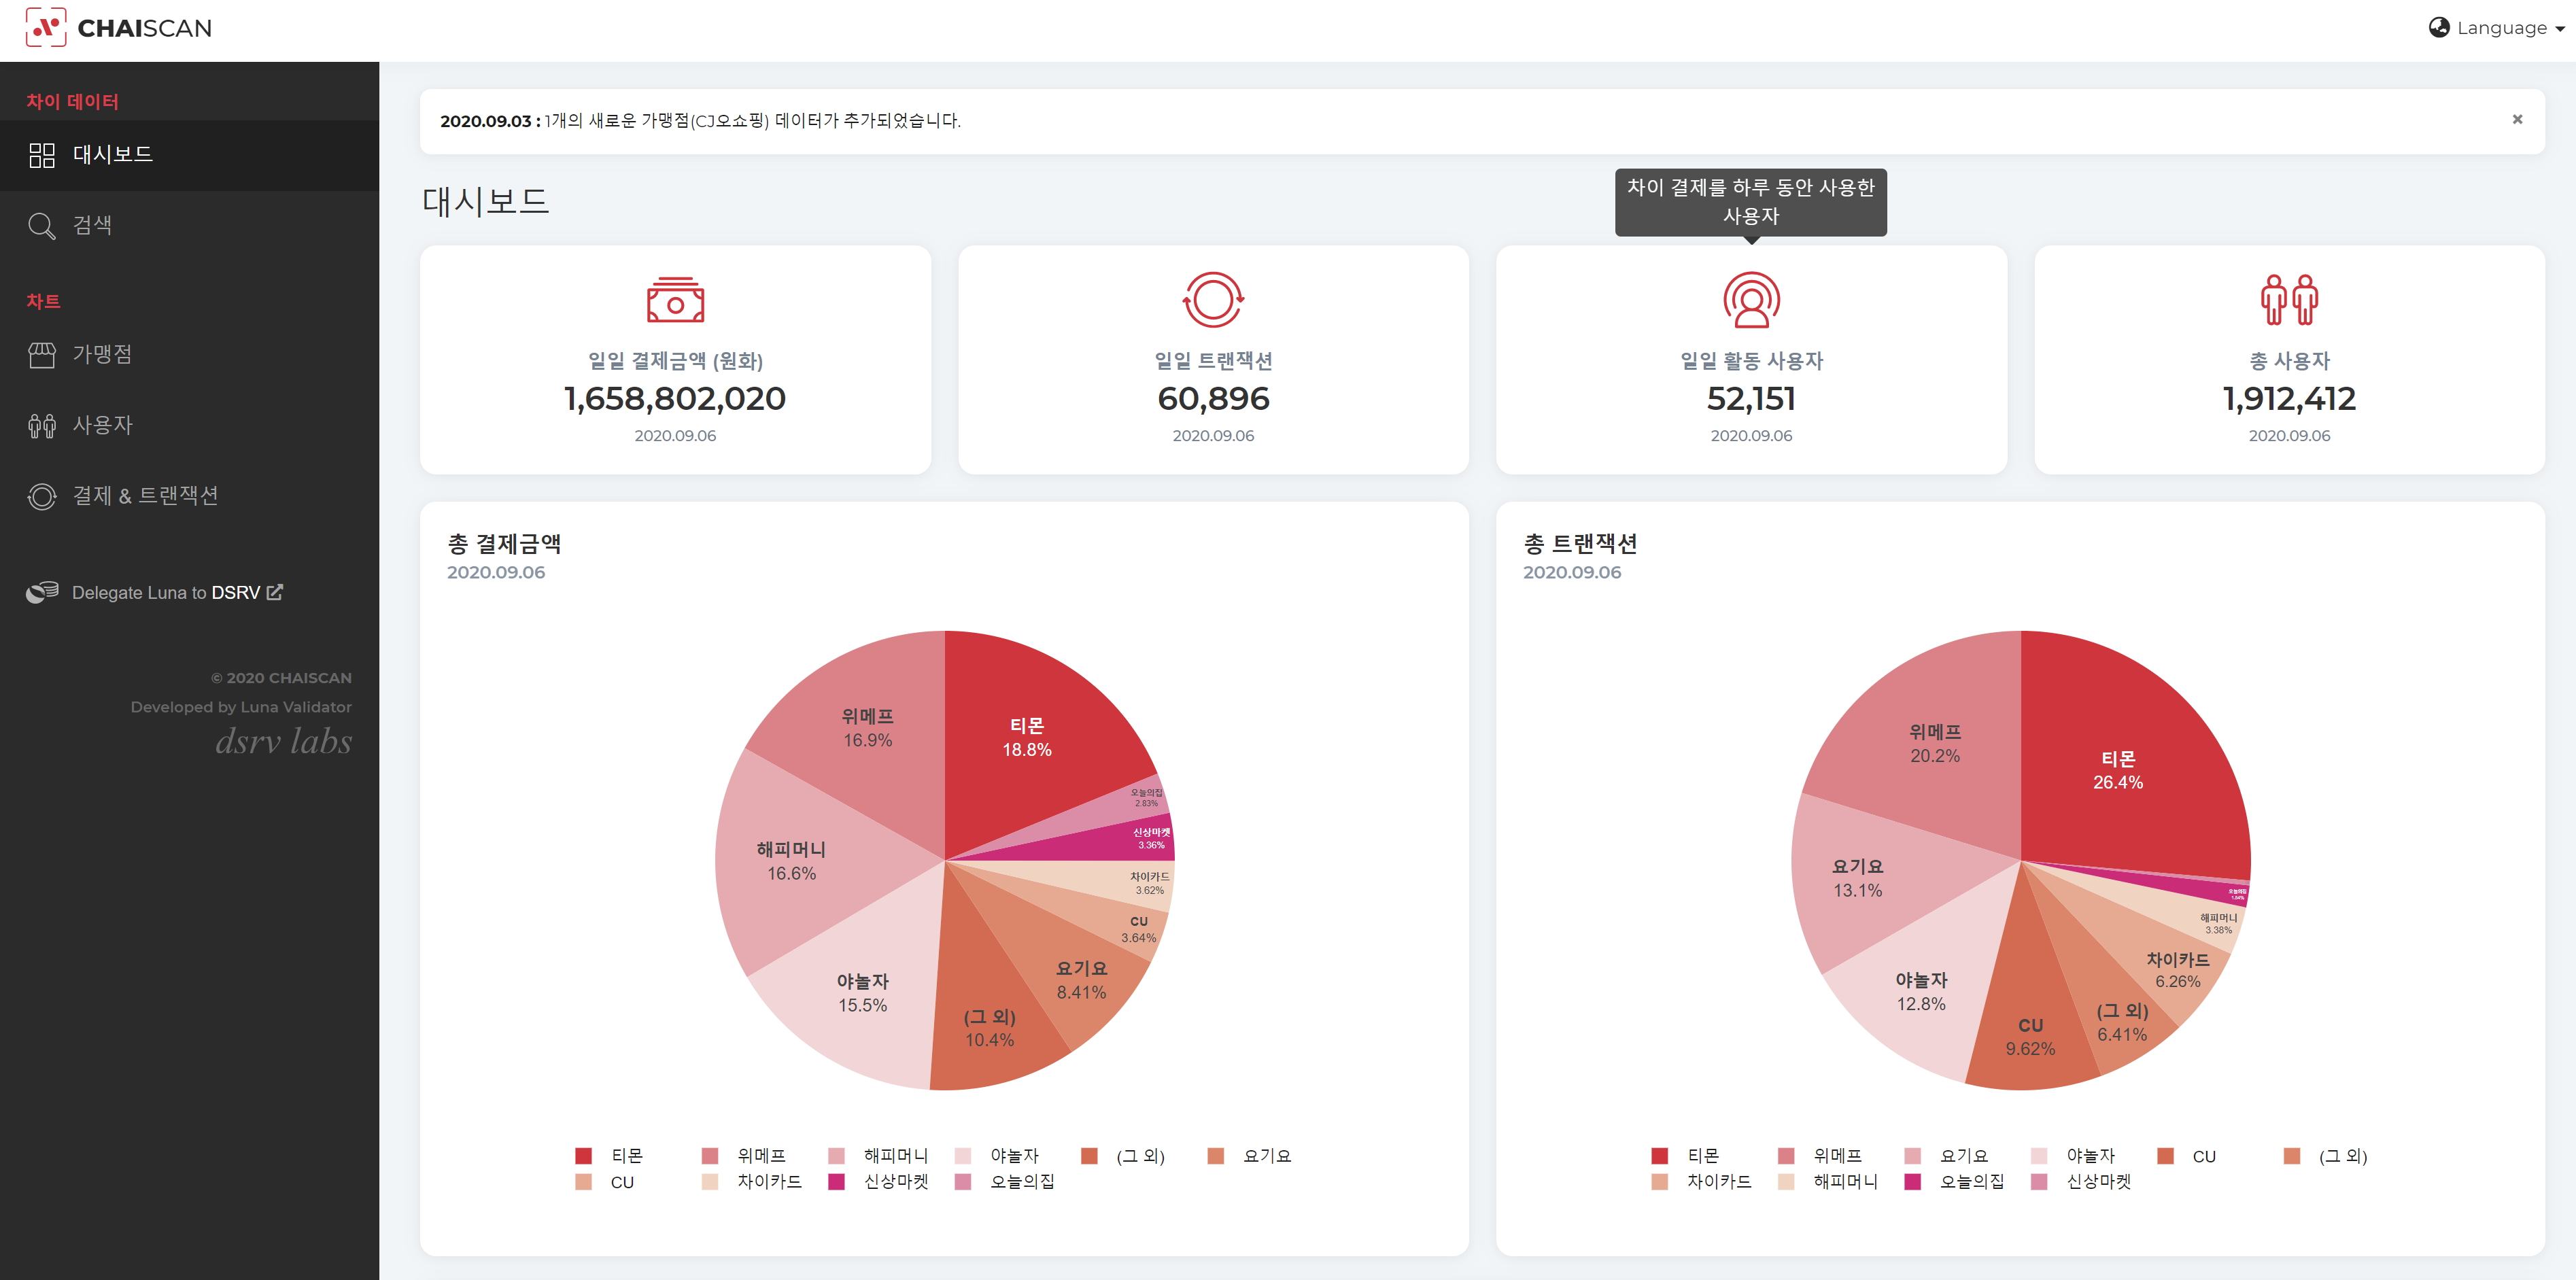Image resolution: width=2576 pixels, height=1280 pixels.
Task: Click the 야놀자 15.5% pie slice
Action: [x=862, y=993]
